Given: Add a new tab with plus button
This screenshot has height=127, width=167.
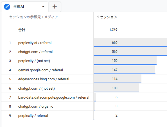Looking at the screenshot, I should point(55,6).
